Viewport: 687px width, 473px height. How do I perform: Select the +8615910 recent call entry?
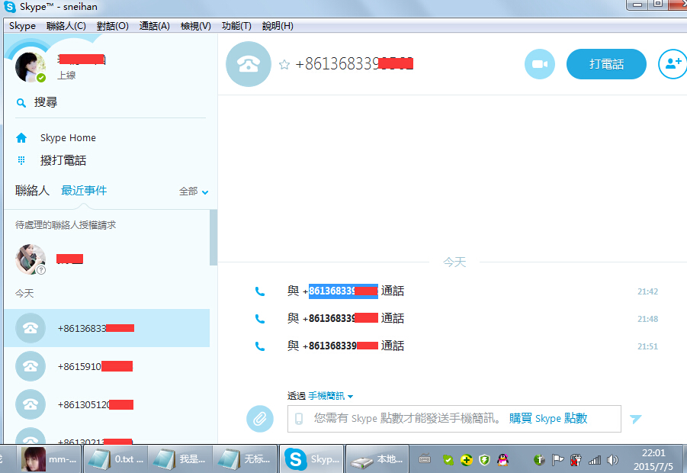[95, 366]
